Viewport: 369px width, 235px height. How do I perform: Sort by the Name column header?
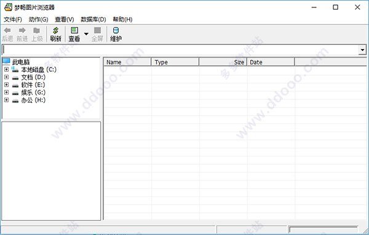tap(127, 62)
